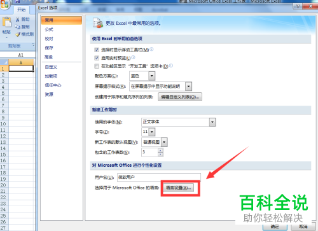Image resolution: width=318 pixels, height=231 pixels.
Task: Open the clipboard group dialog launcher
Action: (x=33, y=45)
